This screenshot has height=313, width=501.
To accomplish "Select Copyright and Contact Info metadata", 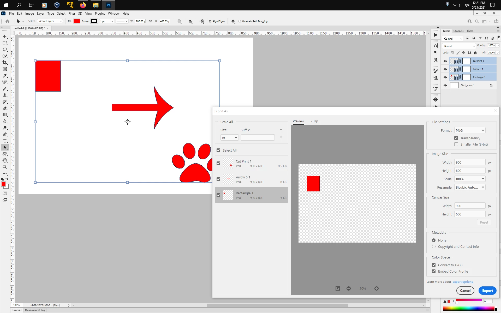I will 434,246.
